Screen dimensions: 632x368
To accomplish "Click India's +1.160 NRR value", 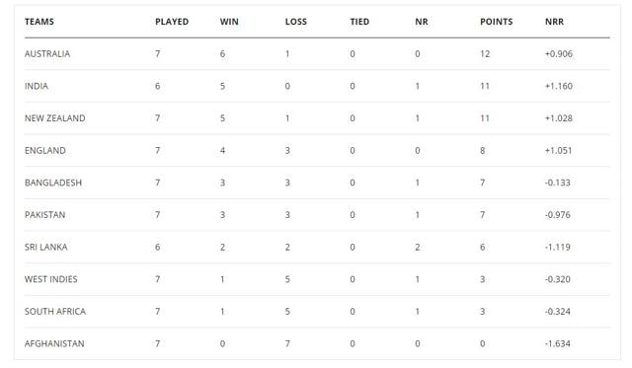I will [559, 86].
